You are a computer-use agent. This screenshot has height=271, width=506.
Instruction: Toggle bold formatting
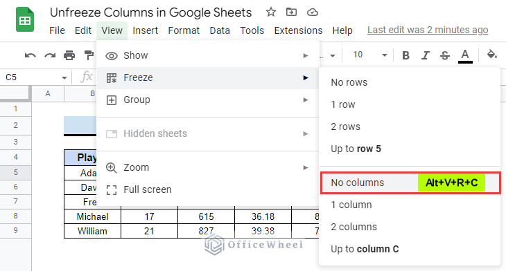[405, 55]
